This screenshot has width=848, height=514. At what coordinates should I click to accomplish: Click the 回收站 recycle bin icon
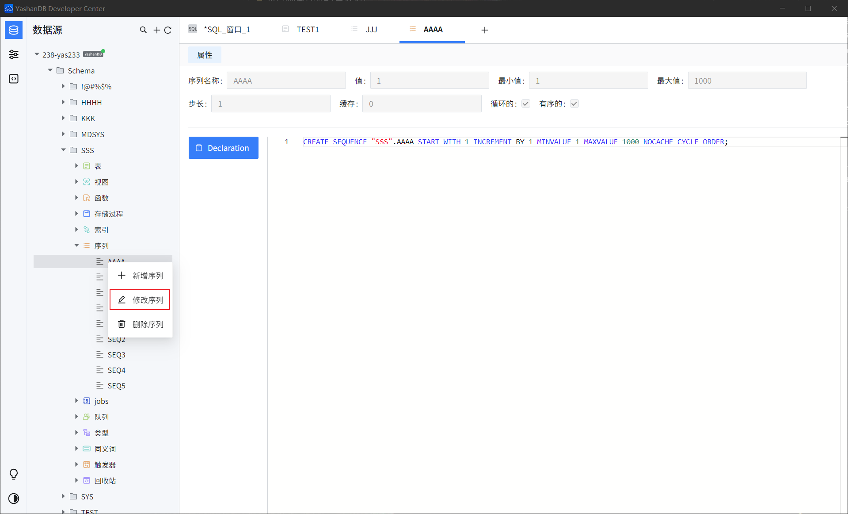tap(87, 480)
